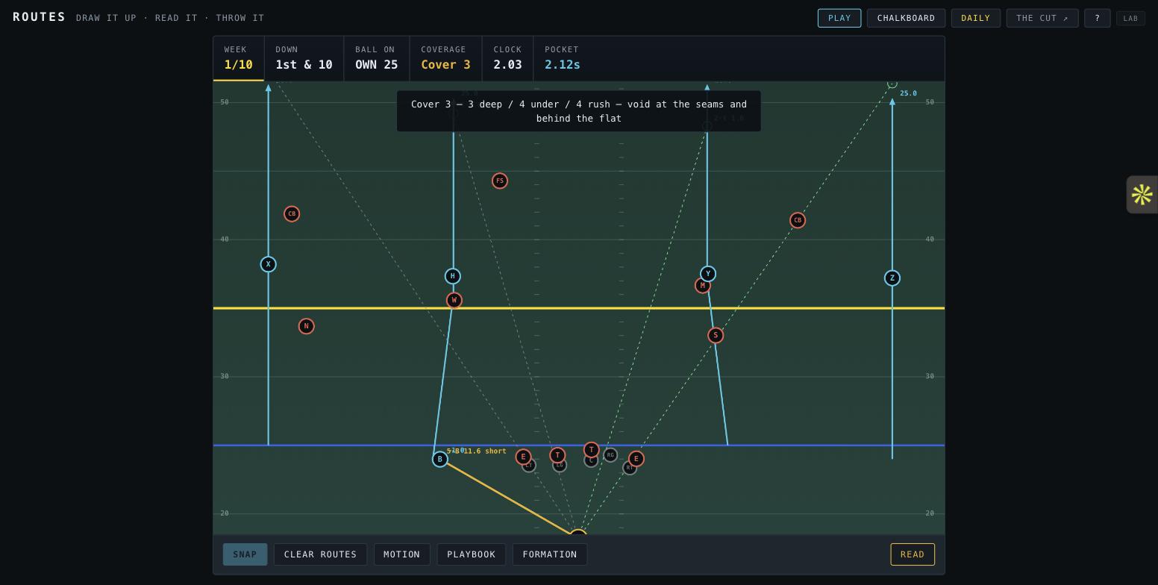The width and height of the screenshot is (1158, 585).
Task: Snap the ball with SNAP button
Action: [245, 554]
